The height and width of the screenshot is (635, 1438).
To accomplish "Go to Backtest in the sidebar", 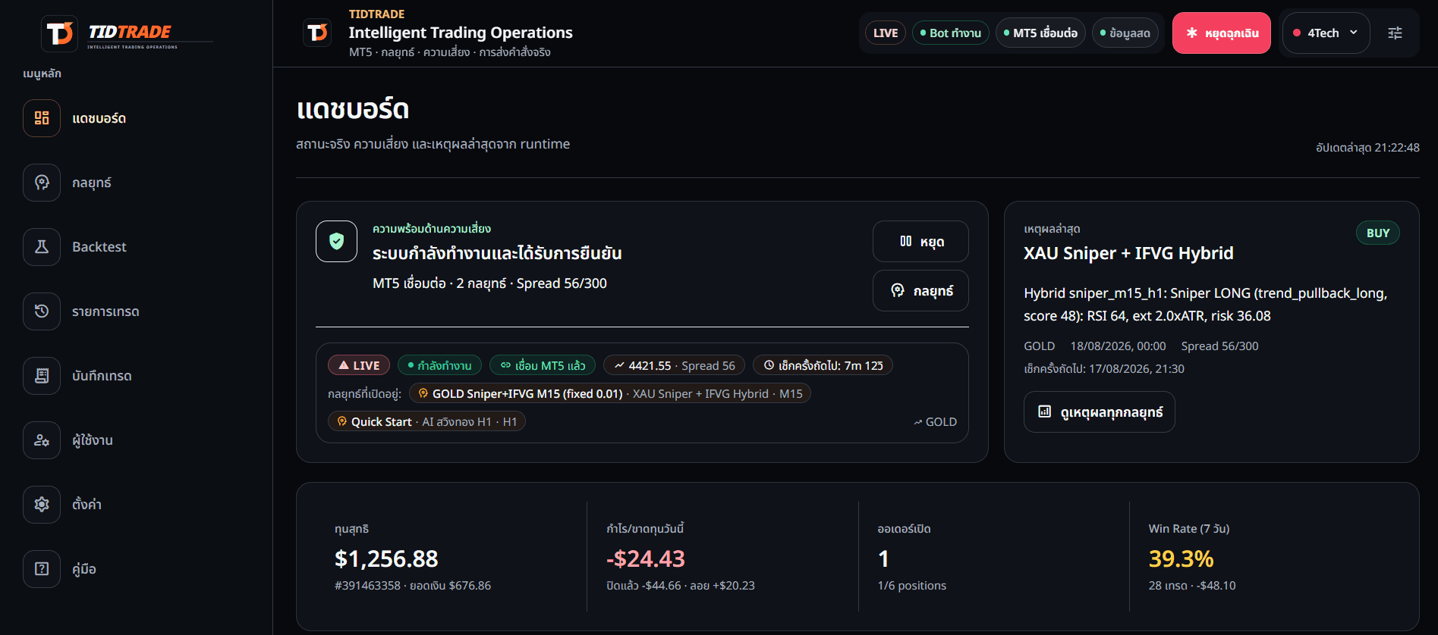I will tap(99, 247).
